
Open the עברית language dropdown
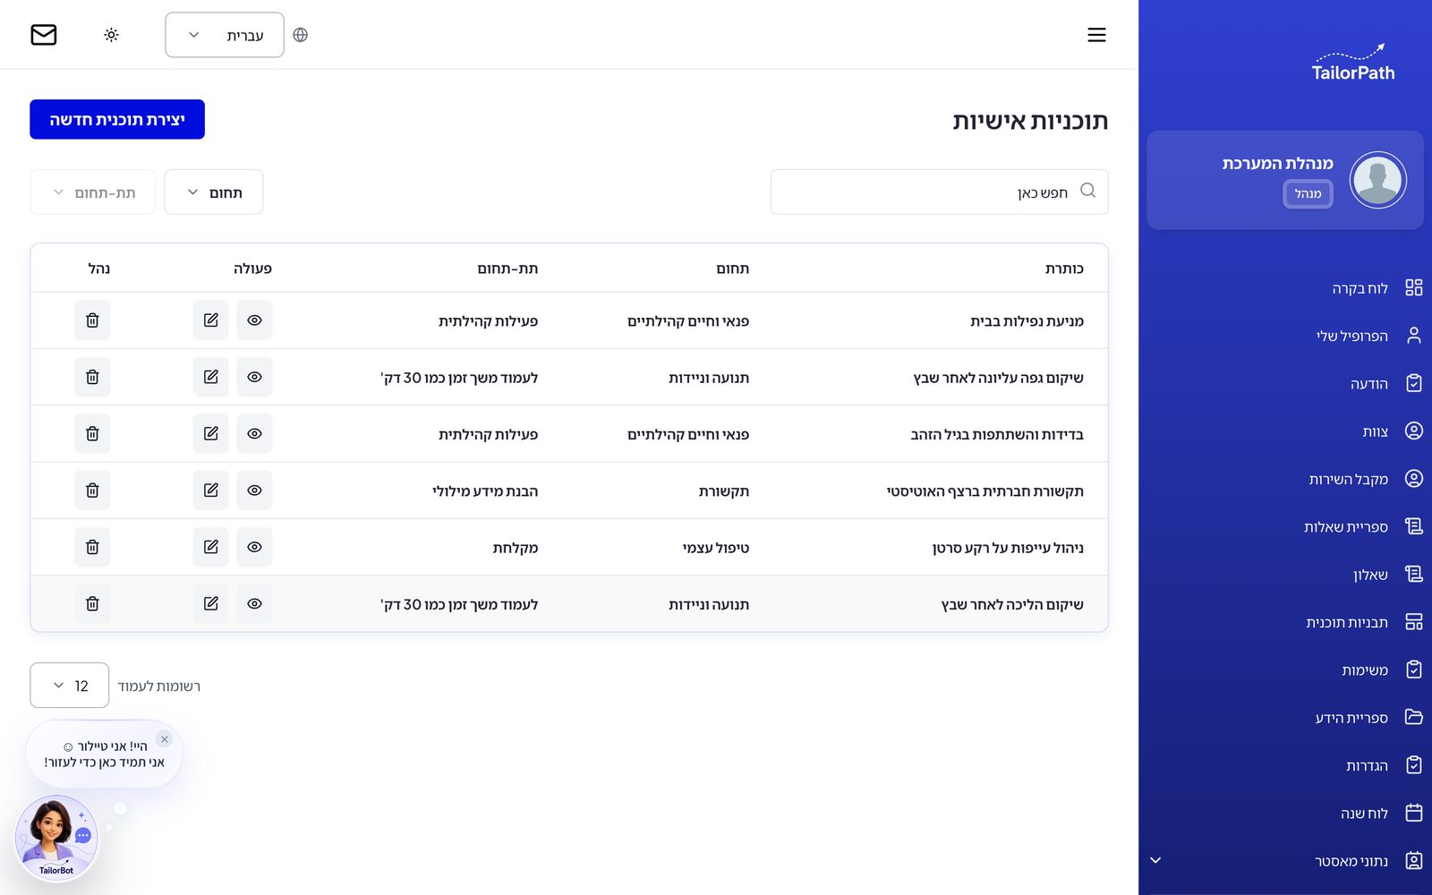[x=225, y=35]
